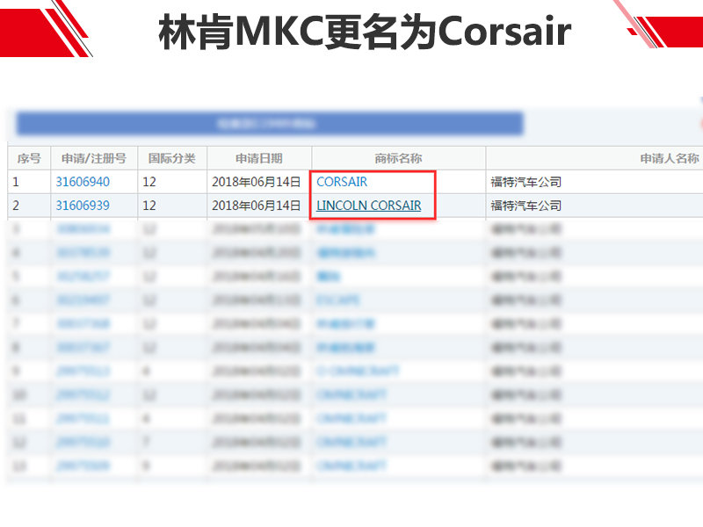Open registration number 31606940 link
This screenshot has height=527, width=703.
pos(83,182)
